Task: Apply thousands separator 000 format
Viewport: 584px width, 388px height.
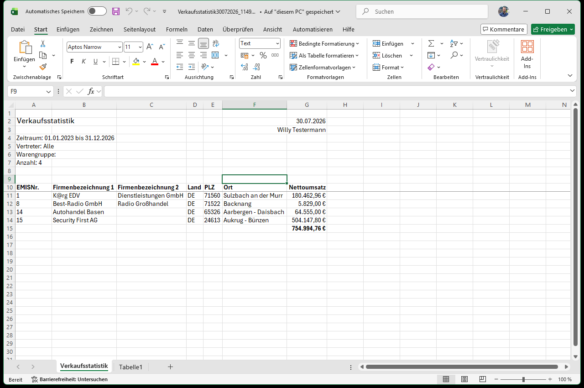Action: [275, 55]
